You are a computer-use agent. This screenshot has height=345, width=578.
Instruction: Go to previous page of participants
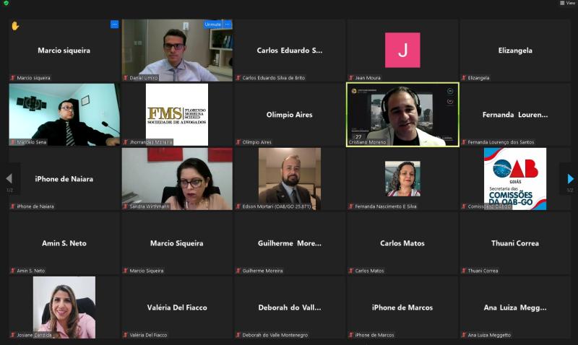pos(9,179)
